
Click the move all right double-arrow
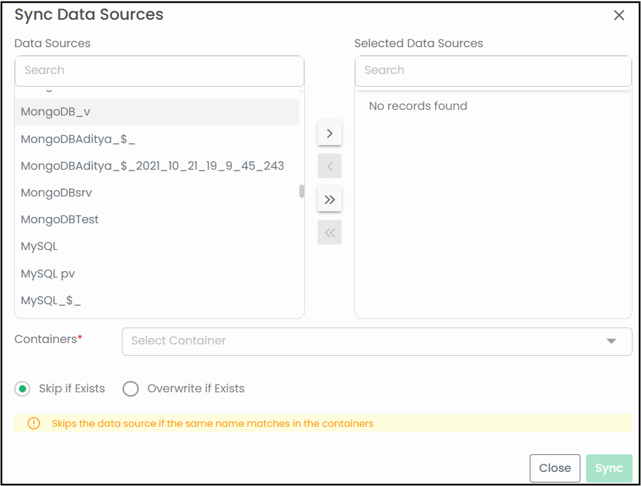(x=330, y=199)
